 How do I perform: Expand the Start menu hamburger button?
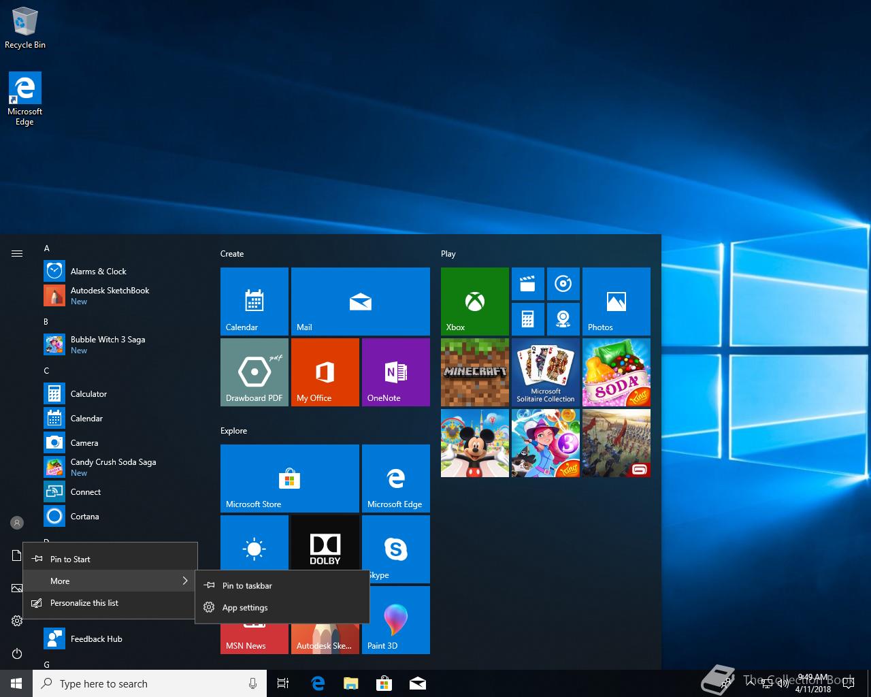[x=17, y=253]
